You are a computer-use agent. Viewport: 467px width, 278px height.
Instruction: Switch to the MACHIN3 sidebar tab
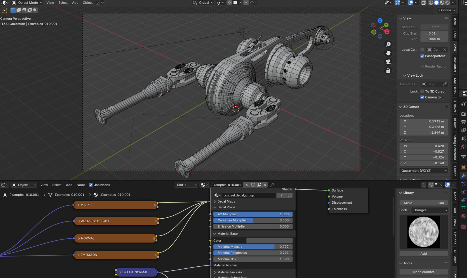coord(455,86)
